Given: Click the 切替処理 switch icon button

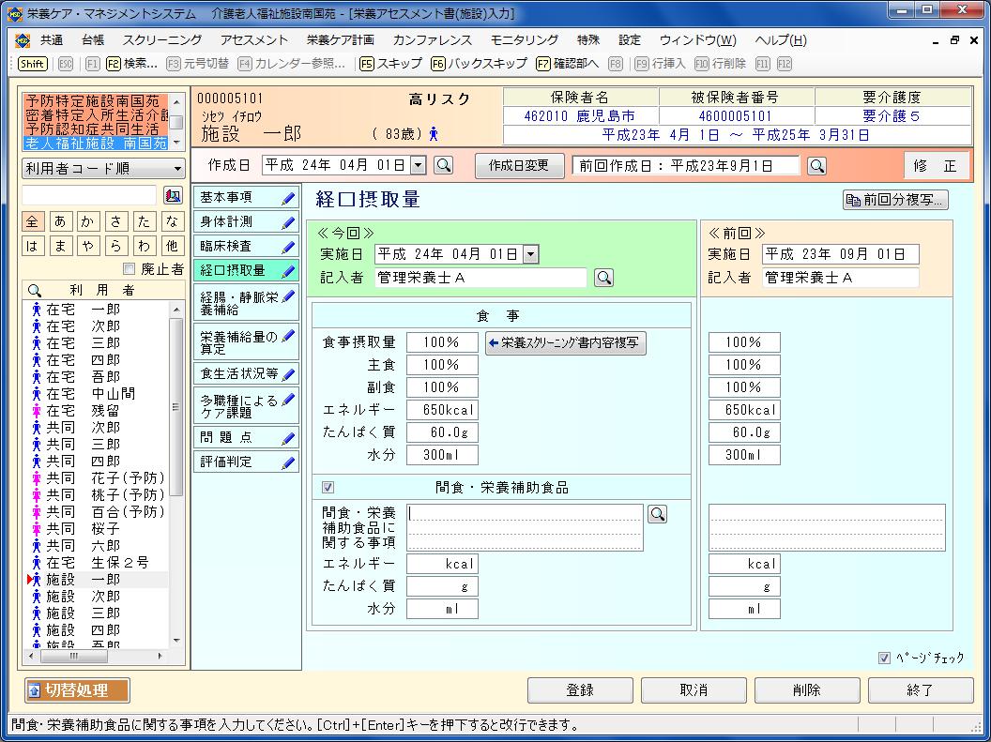Looking at the screenshot, I should (x=77, y=690).
